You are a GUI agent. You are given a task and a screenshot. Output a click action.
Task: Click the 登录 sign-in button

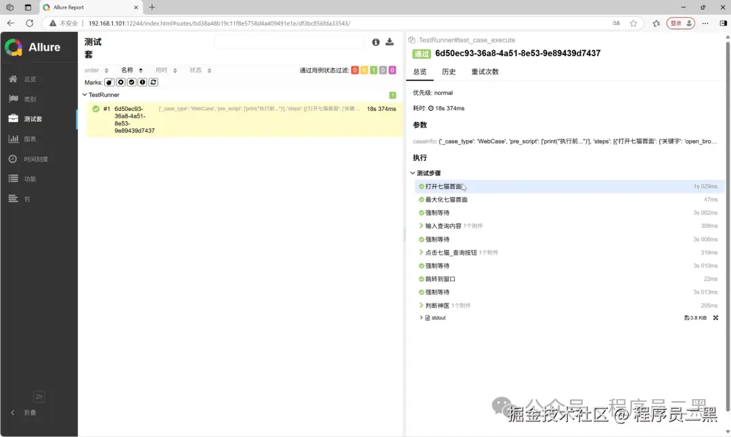click(681, 23)
